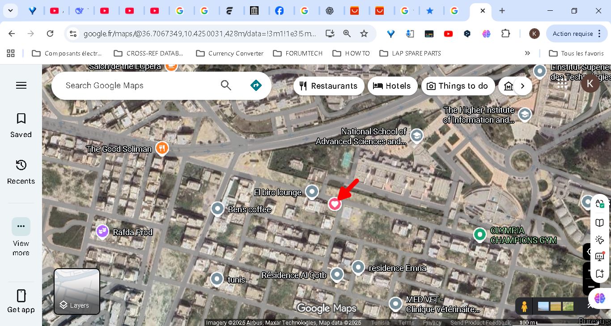Bookmark this page with star icon
The width and height of the screenshot is (611, 326).
tap(364, 34)
